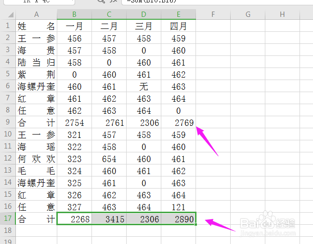Click cell E9 showing 2769
The width and height of the screenshot is (313, 244).
click(179, 122)
